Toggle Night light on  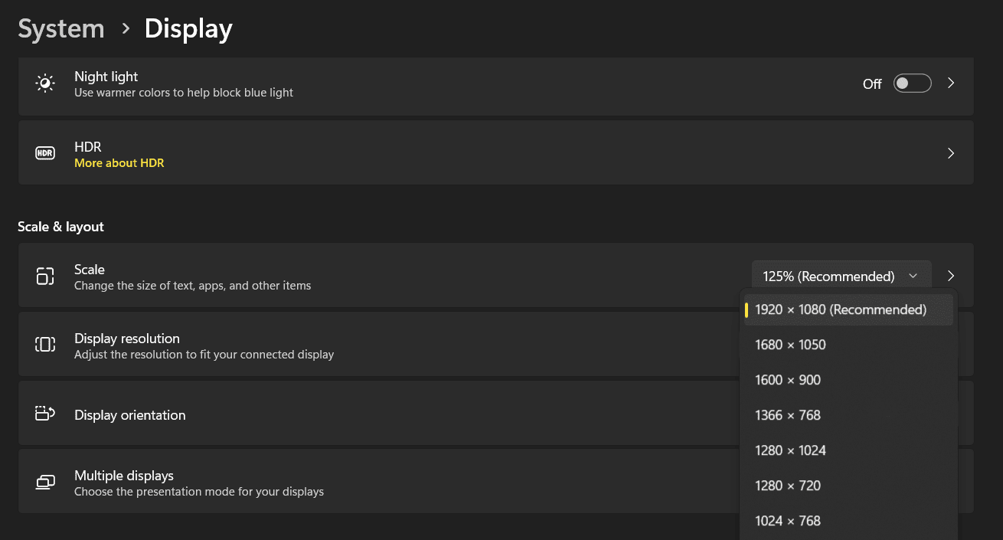tap(912, 83)
